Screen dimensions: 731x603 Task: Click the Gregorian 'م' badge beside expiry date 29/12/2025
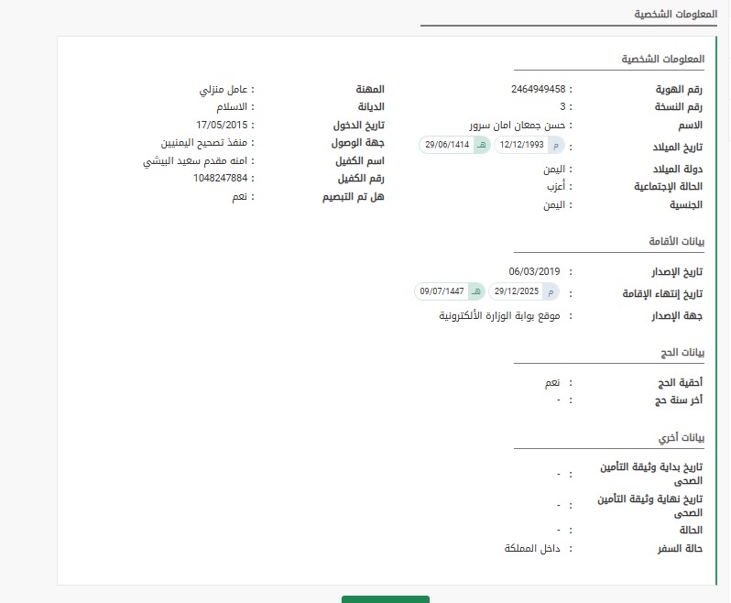[550, 291]
